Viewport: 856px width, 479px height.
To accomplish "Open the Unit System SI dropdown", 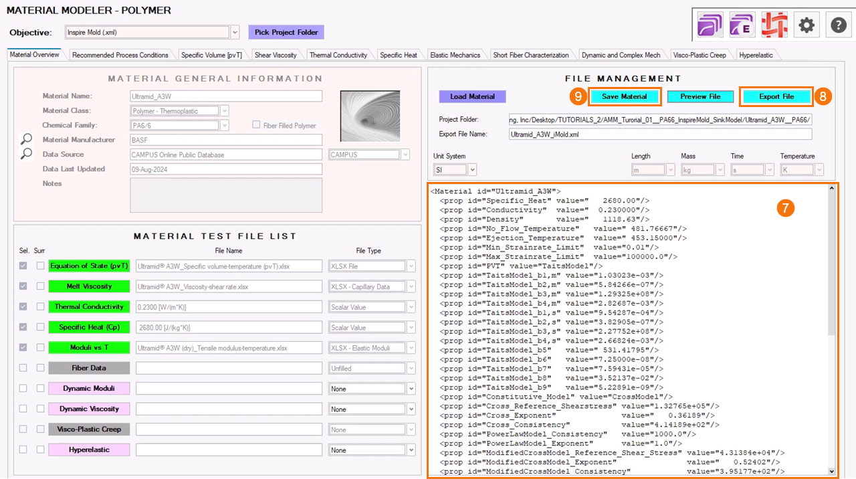I will (x=472, y=171).
